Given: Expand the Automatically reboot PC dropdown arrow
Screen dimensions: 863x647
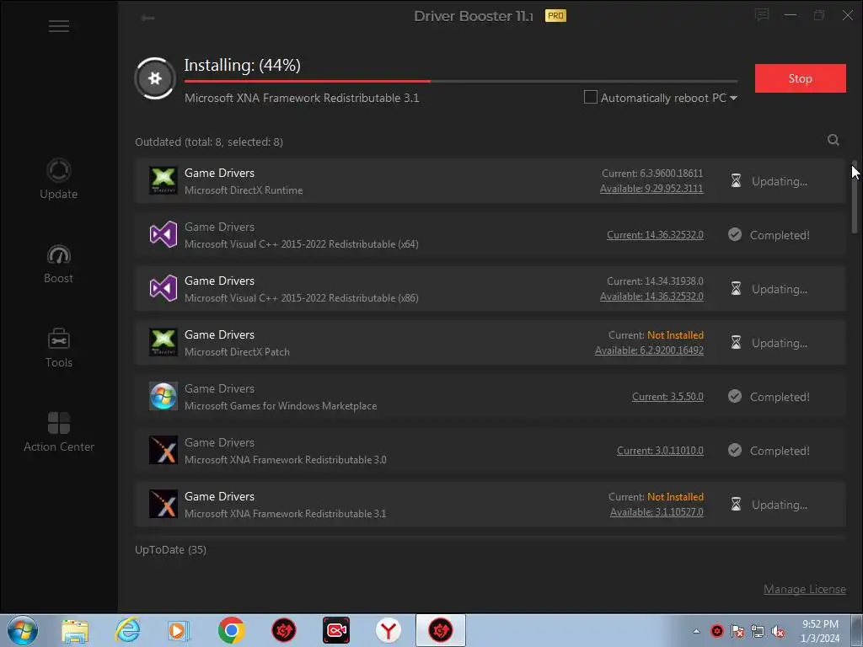Looking at the screenshot, I should (x=733, y=98).
